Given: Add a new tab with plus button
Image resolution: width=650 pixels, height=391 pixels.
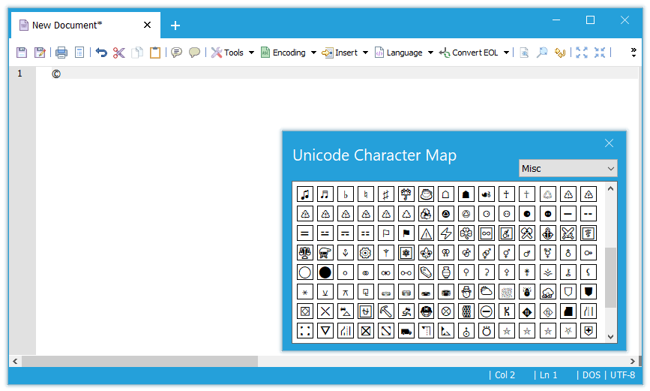Looking at the screenshot, I should point(175,26).
